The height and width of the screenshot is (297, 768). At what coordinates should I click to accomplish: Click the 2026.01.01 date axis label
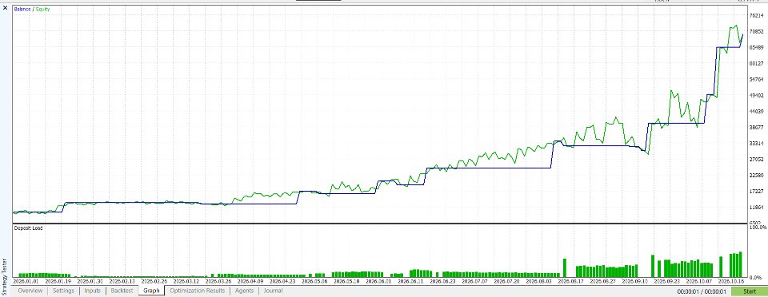tap(26, 281)
